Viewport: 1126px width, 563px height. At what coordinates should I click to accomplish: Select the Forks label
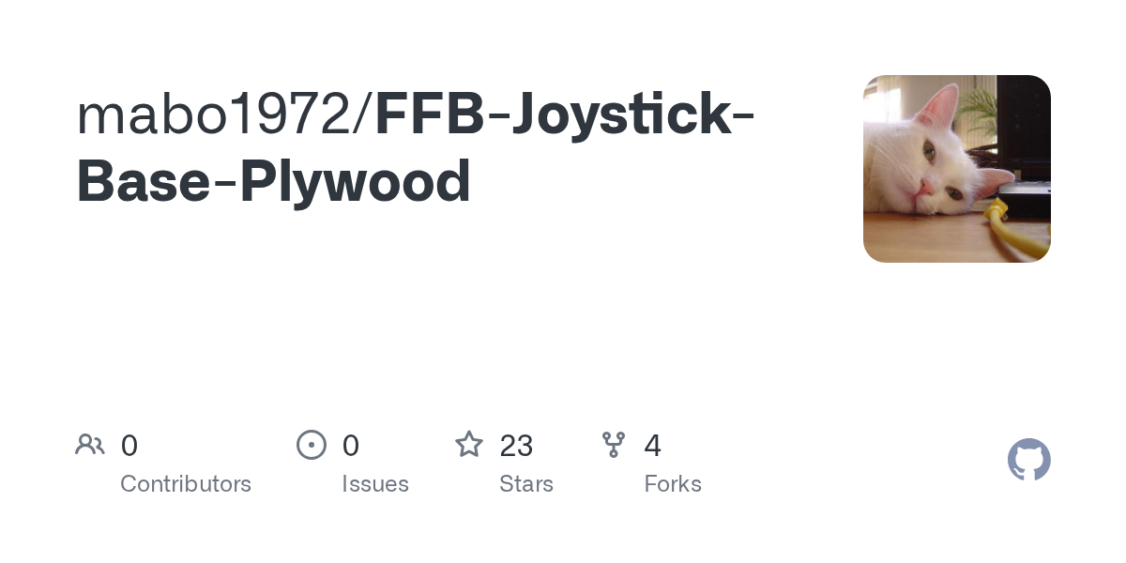pos(673,484)
